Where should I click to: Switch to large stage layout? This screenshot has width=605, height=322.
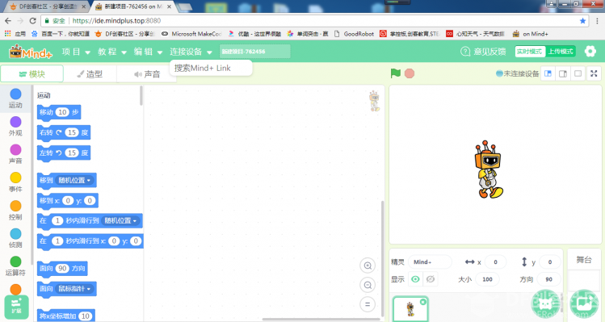(x=563, y=73)
